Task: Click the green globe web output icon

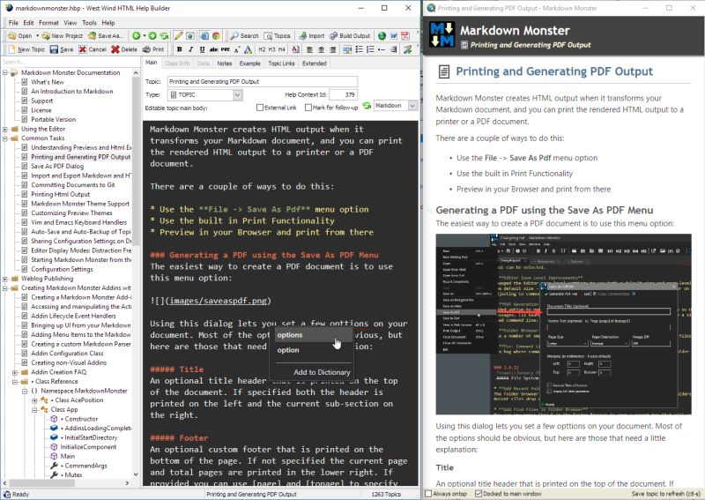Action: 382,35
